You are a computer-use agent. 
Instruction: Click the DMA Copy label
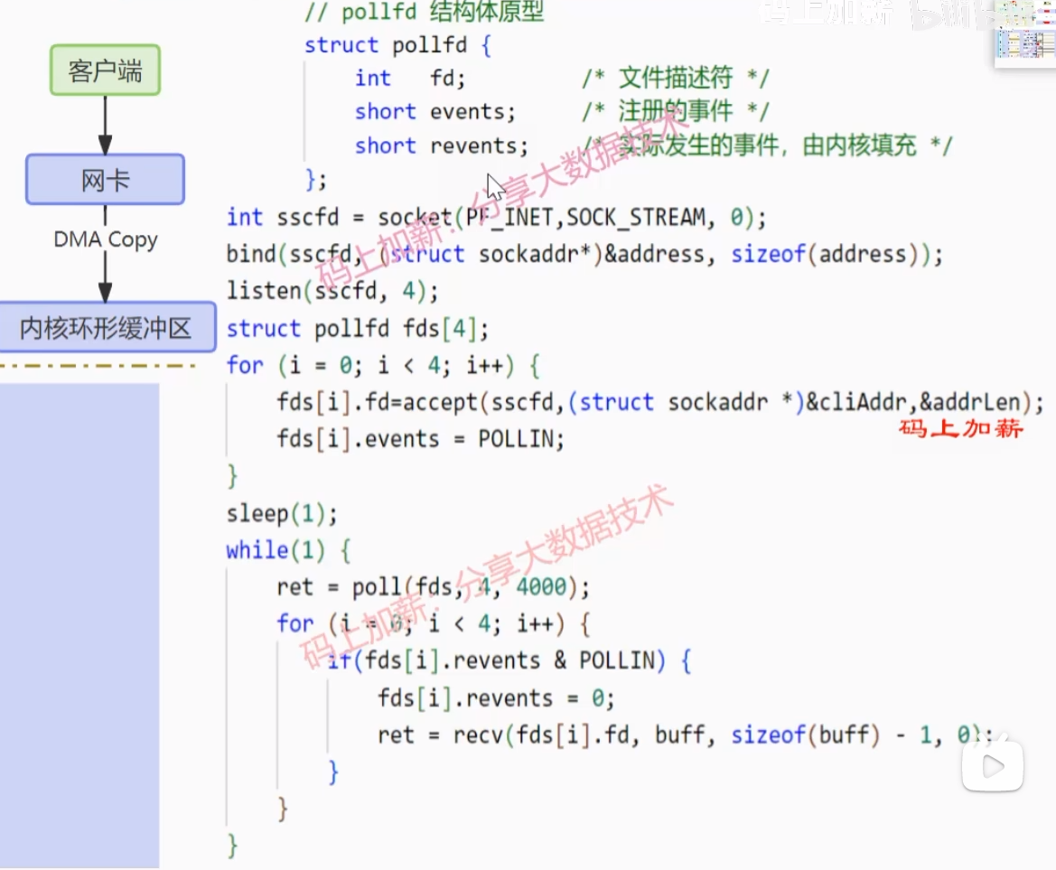coord(106,239)
